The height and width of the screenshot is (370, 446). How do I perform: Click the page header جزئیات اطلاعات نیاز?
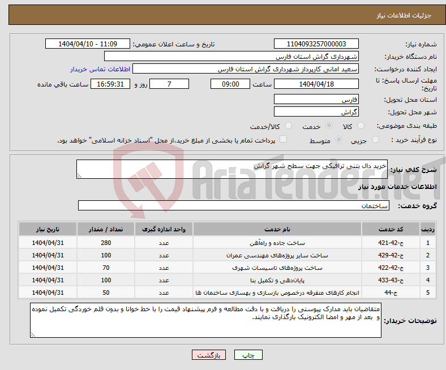[x=404, y=15]
